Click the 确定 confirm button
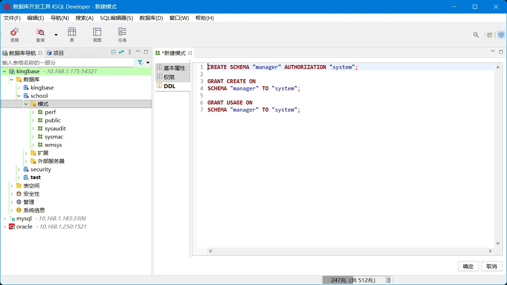The image size is (507, 285). (x=468, y=266)
